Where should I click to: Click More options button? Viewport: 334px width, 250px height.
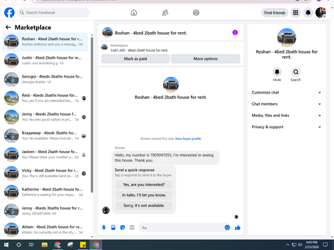tap(205, 59)
